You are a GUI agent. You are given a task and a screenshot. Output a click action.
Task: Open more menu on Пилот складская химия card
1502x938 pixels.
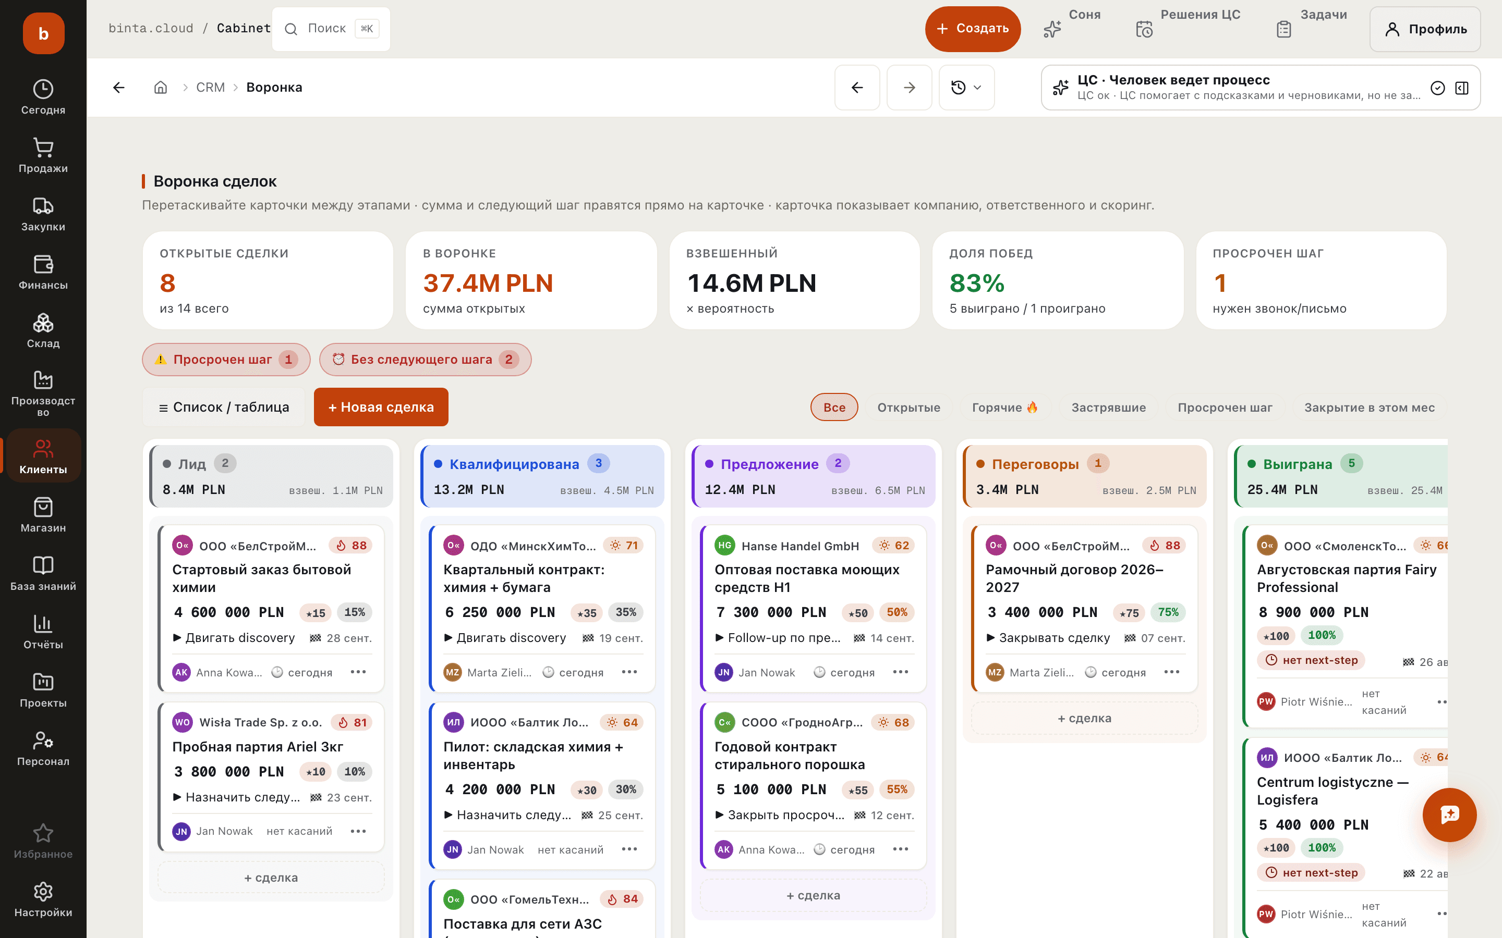[x=629, y=849]
